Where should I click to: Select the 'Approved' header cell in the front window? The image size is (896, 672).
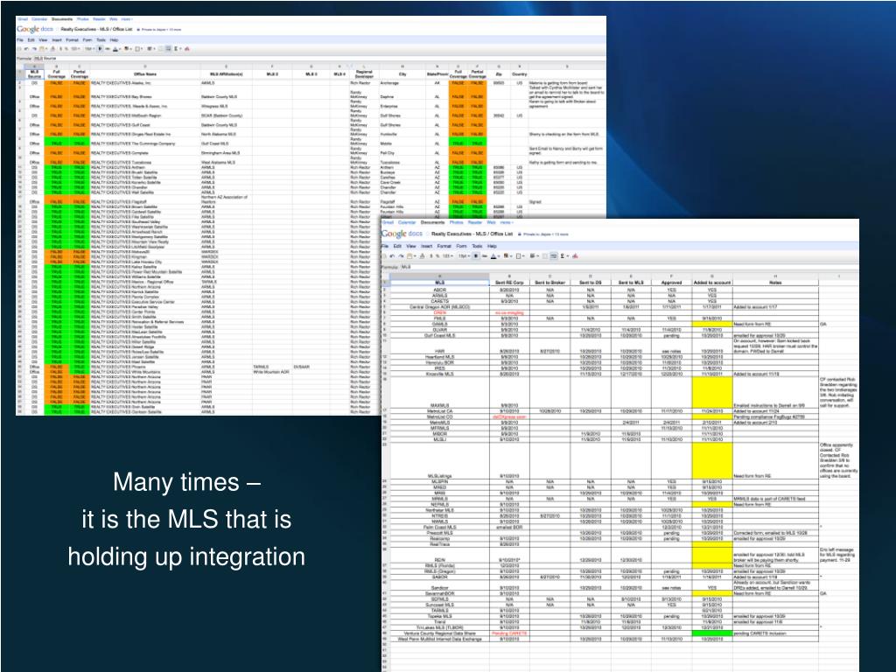coord(671,283)
